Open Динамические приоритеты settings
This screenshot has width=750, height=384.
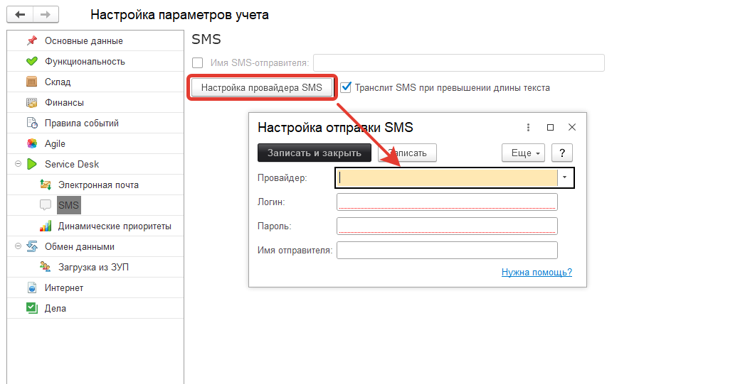click(115, 226)
